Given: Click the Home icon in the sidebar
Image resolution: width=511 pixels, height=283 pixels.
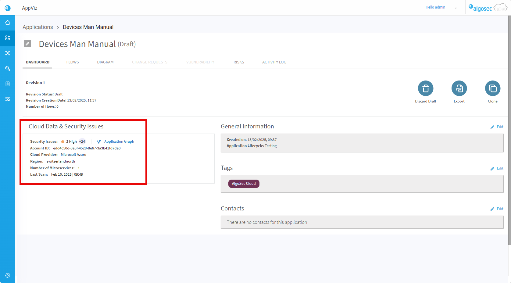Looking at the screenshot, I should 8,23.
